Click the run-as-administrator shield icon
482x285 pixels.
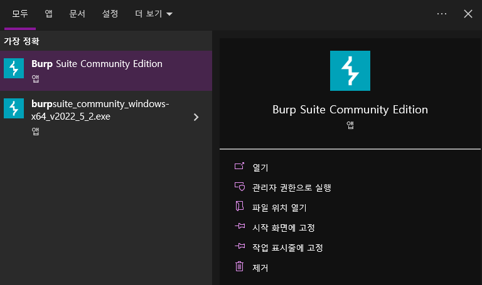240,186
